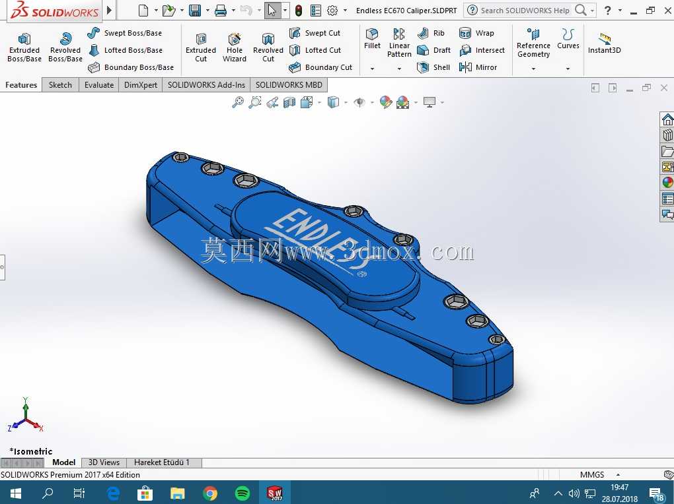Choose Swept Boss/Base feature
The image size is (674, 504).
[125, 33]
